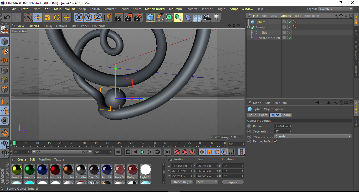Activate the Scale tool

click(x=47, y=18)
